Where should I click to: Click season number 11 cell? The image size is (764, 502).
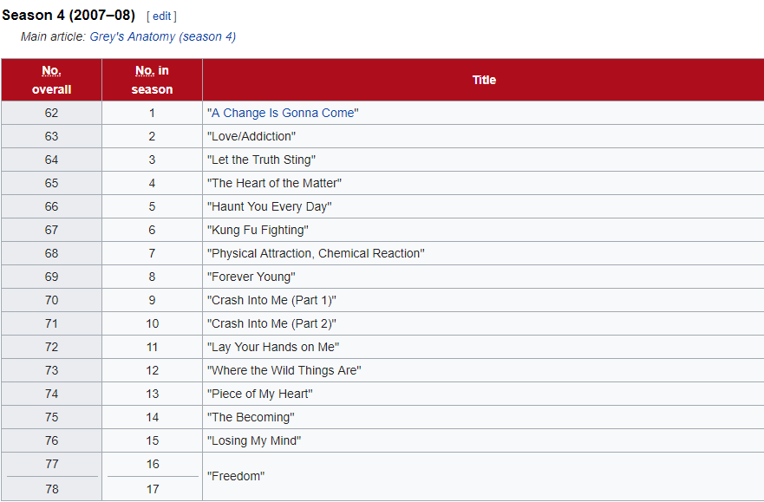[x=152, y=347]
